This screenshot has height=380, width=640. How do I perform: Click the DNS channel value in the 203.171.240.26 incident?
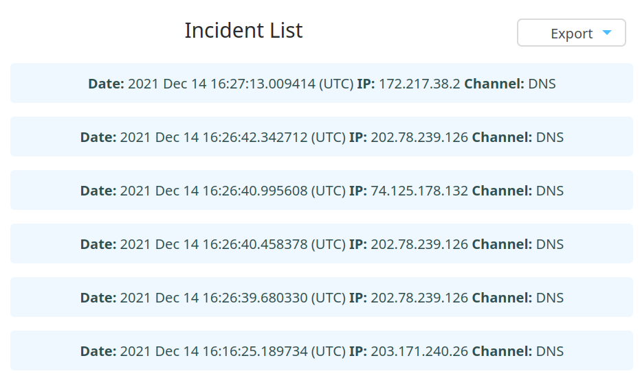550,351
